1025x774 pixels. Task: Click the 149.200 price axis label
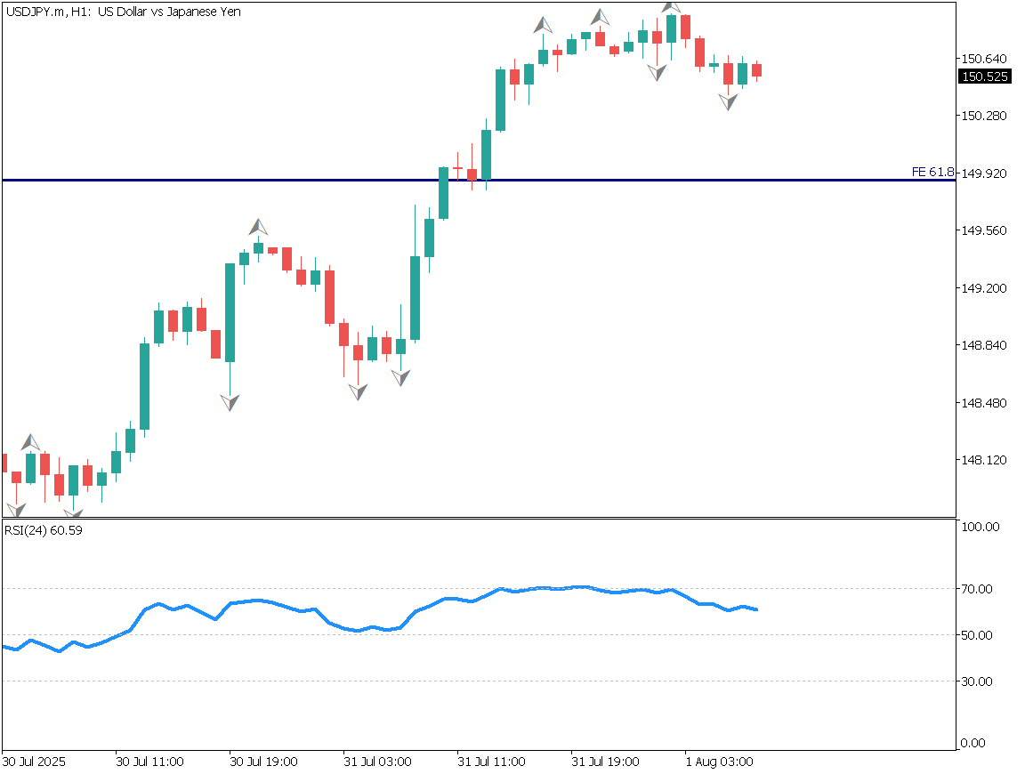[x=984, y=288]
